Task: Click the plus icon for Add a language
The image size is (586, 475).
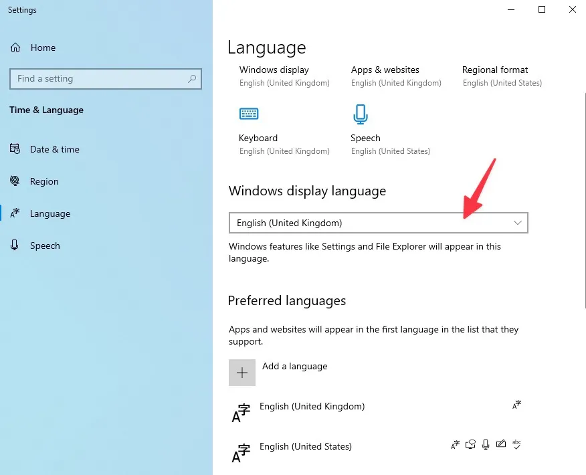Action: point(242,373)
